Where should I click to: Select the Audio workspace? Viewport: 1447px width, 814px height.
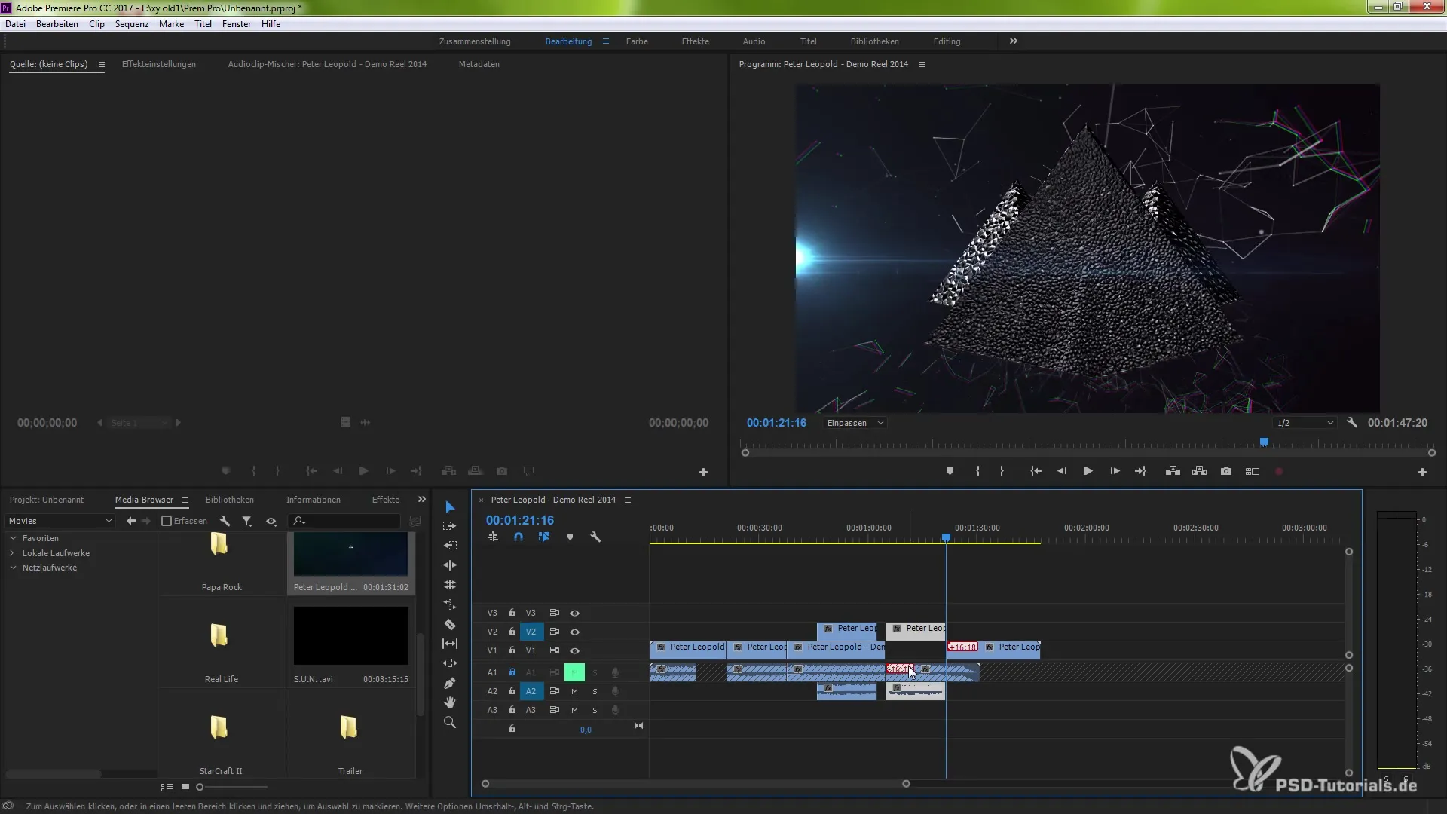click(x=754, y=41)
